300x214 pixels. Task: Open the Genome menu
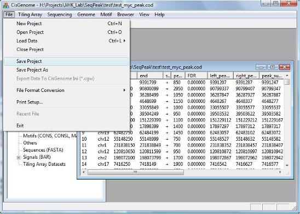pyautogui.click(x=86, y=15)
